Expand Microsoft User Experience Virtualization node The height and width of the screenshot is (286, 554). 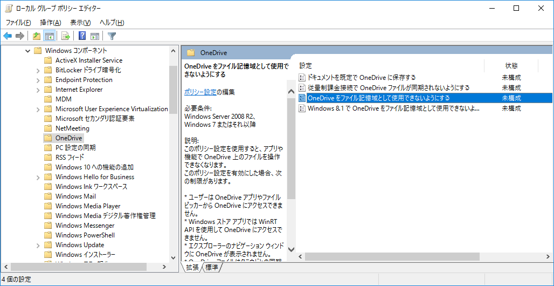coord(38,109)
